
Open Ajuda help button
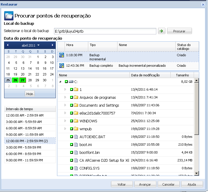point(192,184)
